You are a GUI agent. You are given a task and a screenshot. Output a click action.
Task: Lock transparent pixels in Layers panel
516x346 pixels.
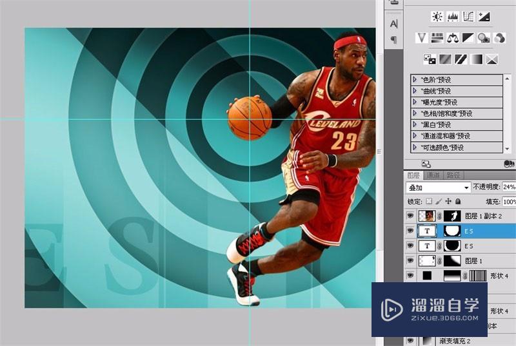pos(429,201)
